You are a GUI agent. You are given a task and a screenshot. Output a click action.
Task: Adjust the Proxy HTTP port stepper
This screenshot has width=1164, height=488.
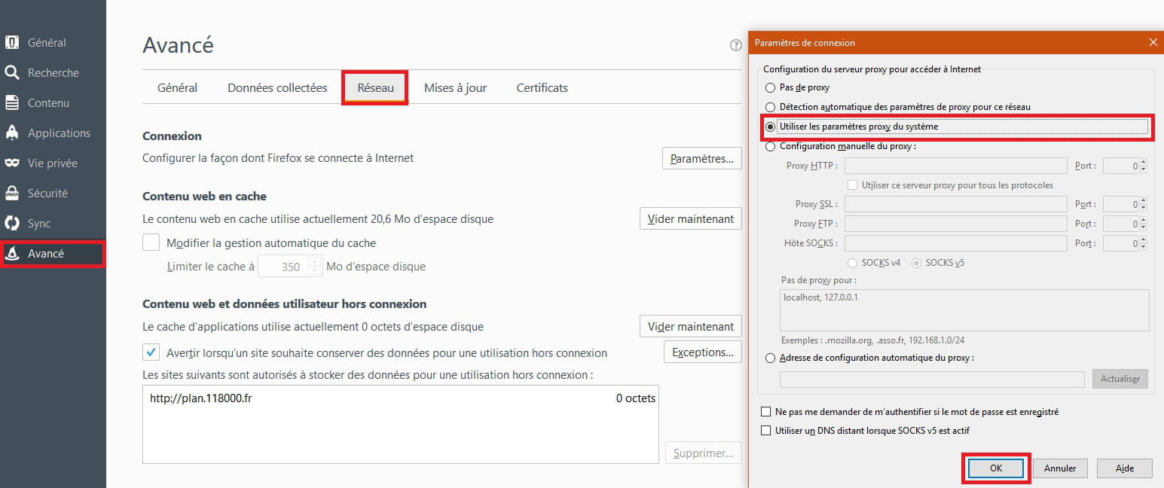[x=1144, y=166]
